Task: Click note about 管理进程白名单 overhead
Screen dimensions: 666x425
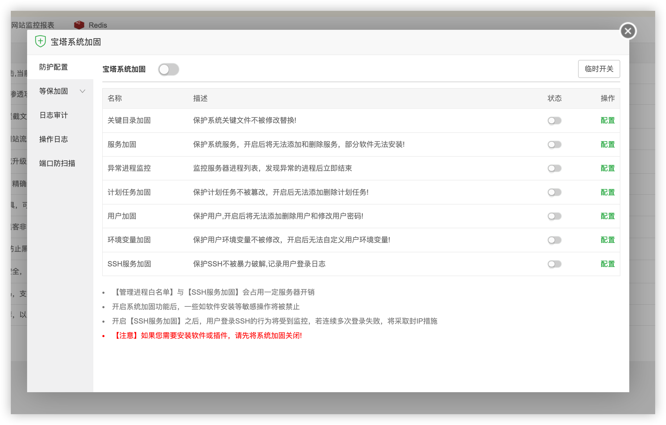Action: (213, 292)
